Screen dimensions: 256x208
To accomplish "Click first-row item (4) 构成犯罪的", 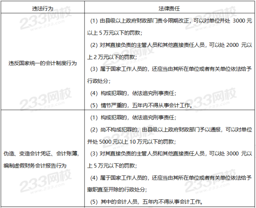I will [133, 93].
